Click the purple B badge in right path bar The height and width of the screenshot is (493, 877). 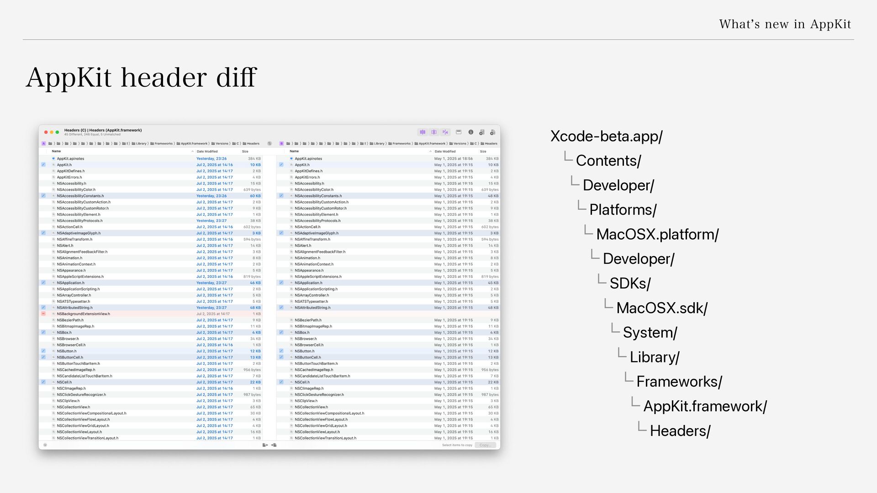pos(281,143)
